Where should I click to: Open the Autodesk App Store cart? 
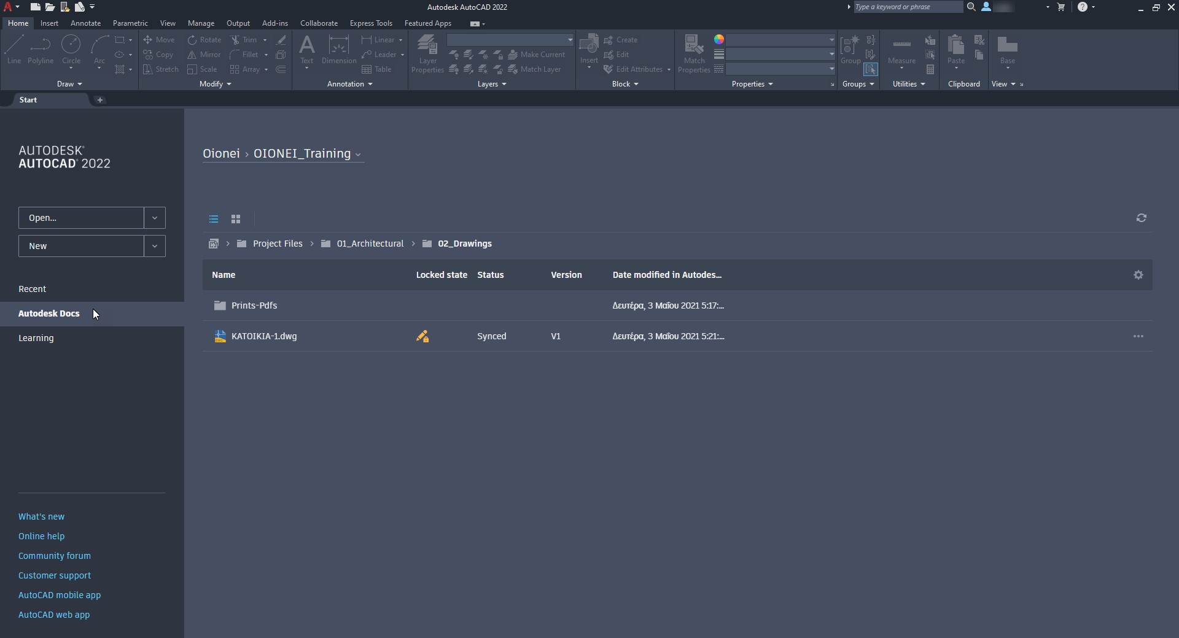point(1061,7)
